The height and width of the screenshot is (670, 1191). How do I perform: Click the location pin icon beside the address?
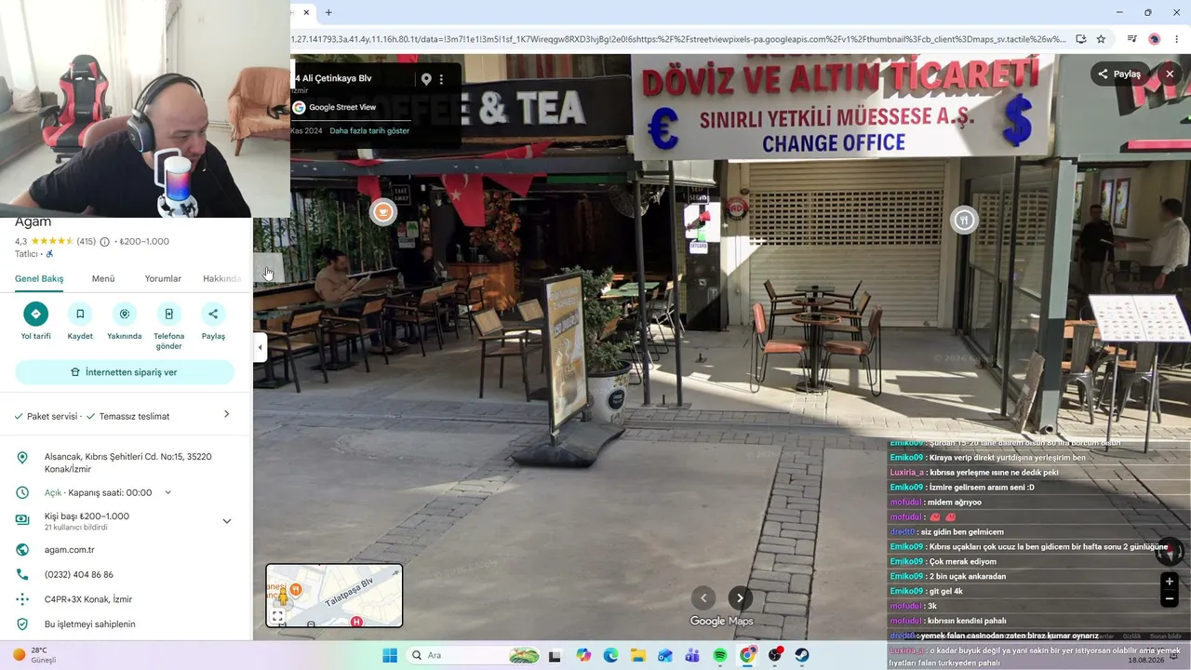pyautogui.click(x=426, y=79)
